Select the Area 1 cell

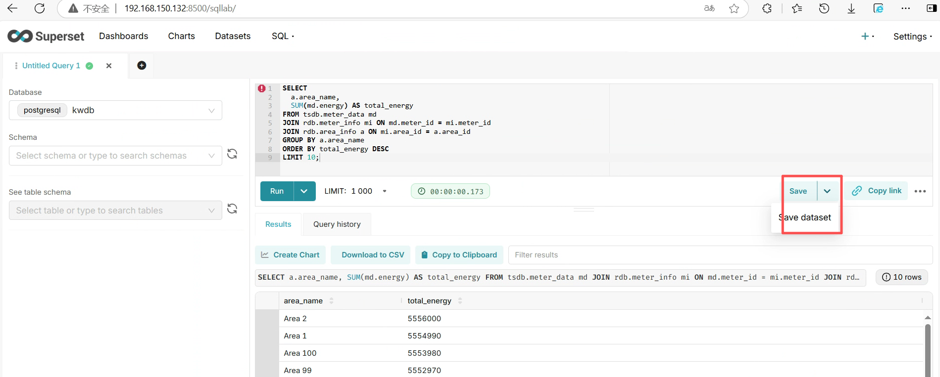(x=295, y=336)
